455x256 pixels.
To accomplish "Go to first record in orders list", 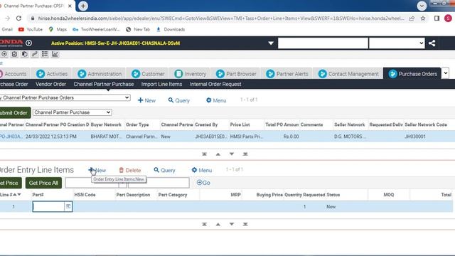I will (x=204, y=154).
